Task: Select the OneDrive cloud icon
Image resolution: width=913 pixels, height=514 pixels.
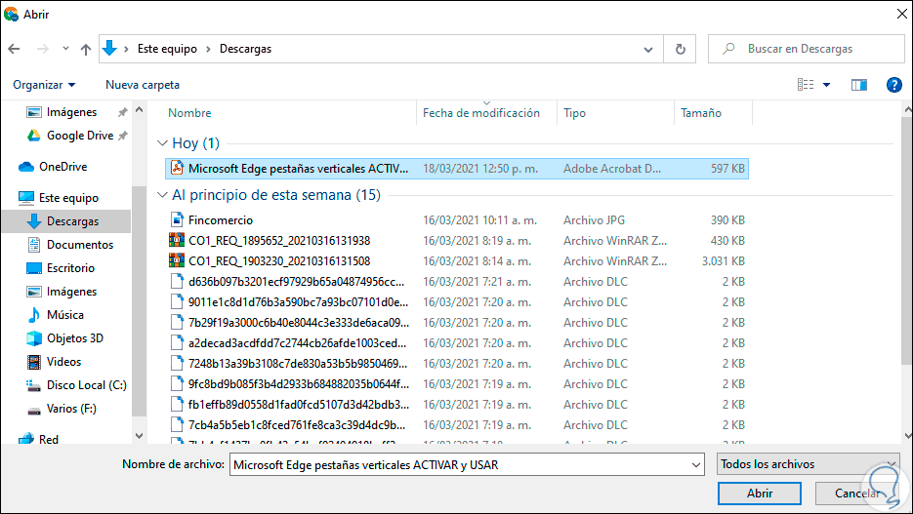Action: [26, 167]
